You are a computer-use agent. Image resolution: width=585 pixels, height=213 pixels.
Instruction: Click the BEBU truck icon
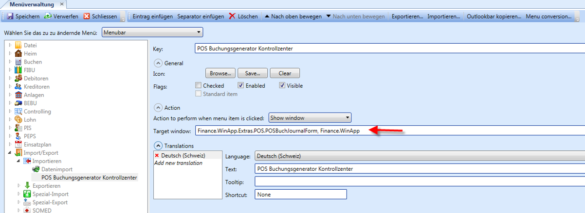click(18, 103)
